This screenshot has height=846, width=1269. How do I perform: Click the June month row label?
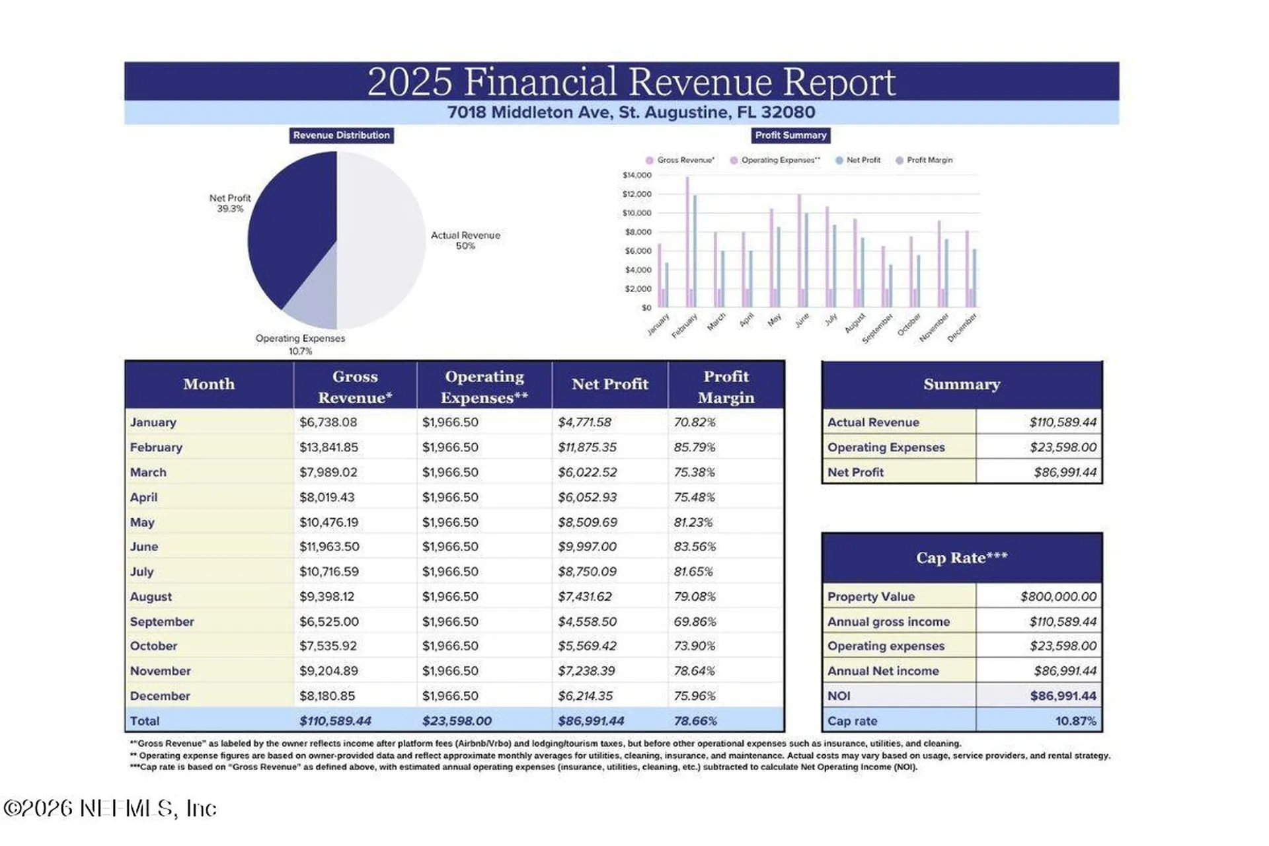pyautogui.click(x=144, y=547)
